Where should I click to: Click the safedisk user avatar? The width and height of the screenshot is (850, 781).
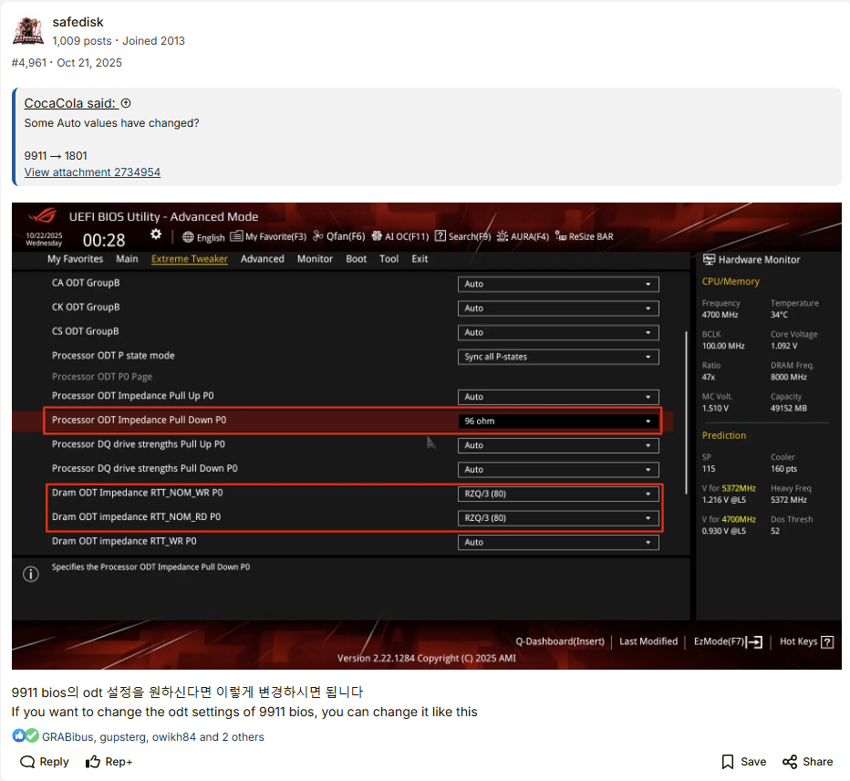tap(28, 31)
